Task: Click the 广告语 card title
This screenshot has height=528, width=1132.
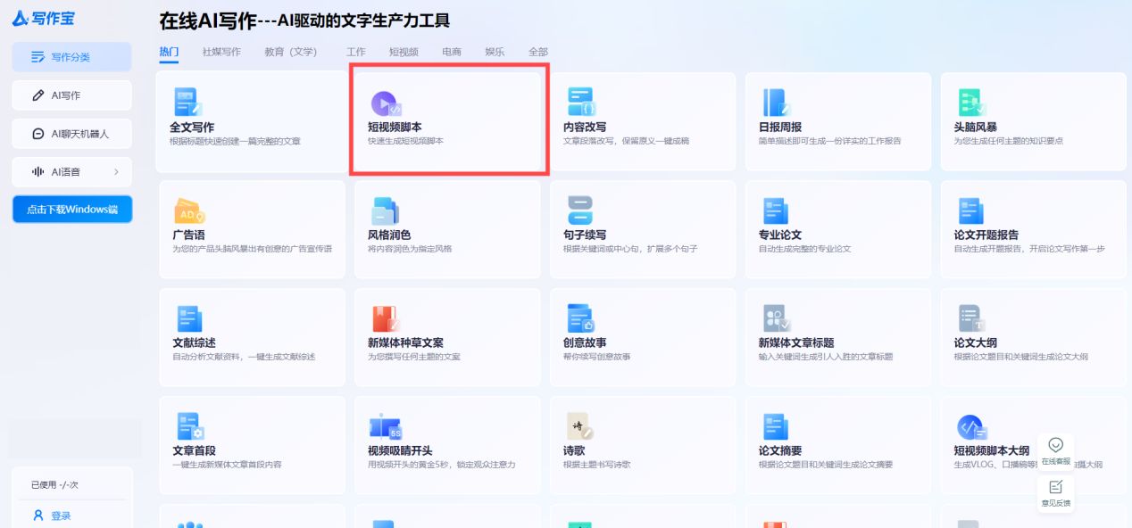Action: [188, 235]
